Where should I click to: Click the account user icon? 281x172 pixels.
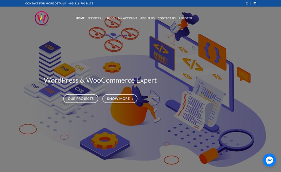[x=247, y=3]
